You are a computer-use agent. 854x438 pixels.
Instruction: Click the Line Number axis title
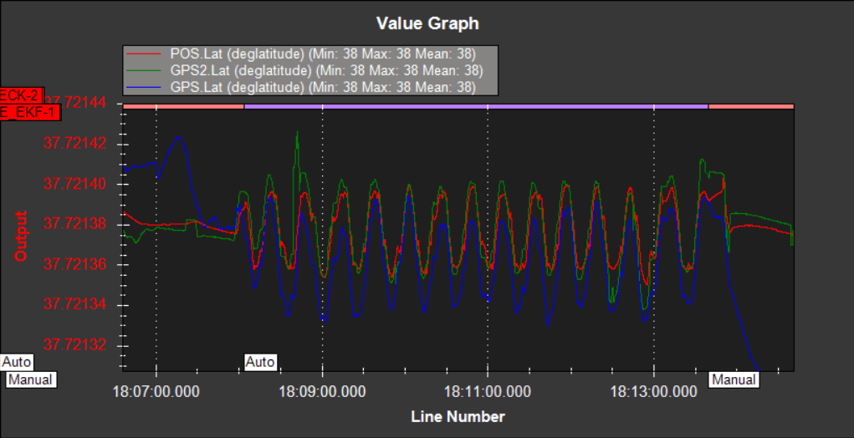point(458,416)
